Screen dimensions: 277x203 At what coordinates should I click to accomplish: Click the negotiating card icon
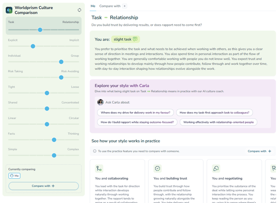point(216,169)
